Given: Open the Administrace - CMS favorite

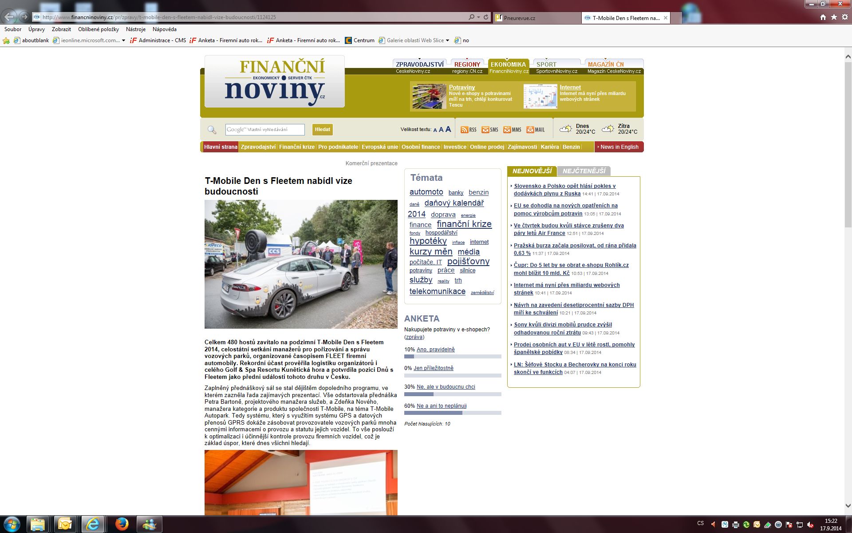Looking at the screenshot, I should tap(158, 40).
